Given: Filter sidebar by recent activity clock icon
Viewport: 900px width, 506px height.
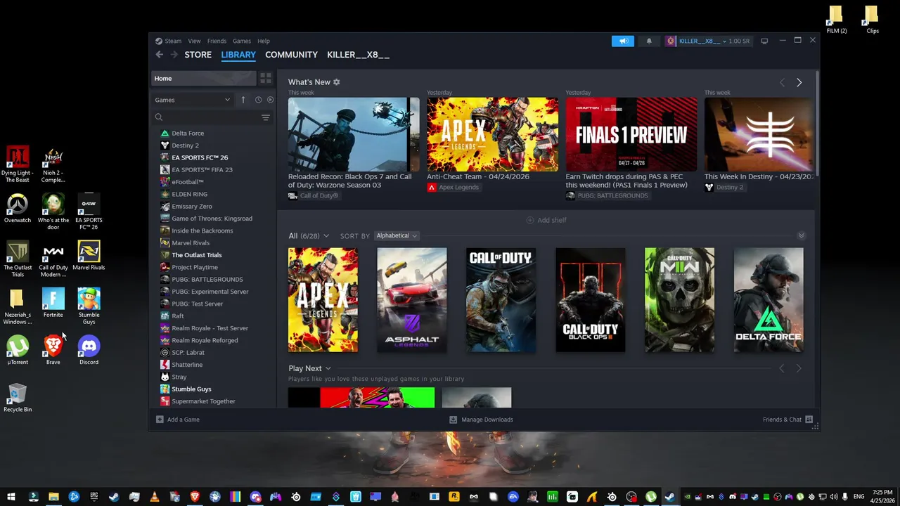Looking at the screenshot, I should pos(258,100).
